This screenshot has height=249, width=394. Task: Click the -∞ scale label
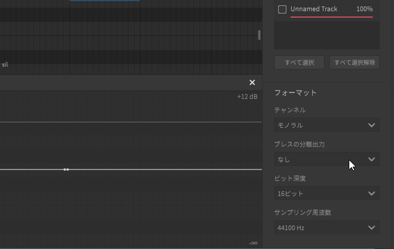click(253, 243)
